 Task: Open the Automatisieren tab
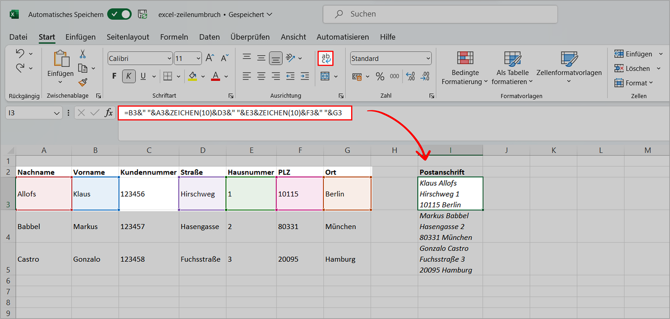coord(343,37)
